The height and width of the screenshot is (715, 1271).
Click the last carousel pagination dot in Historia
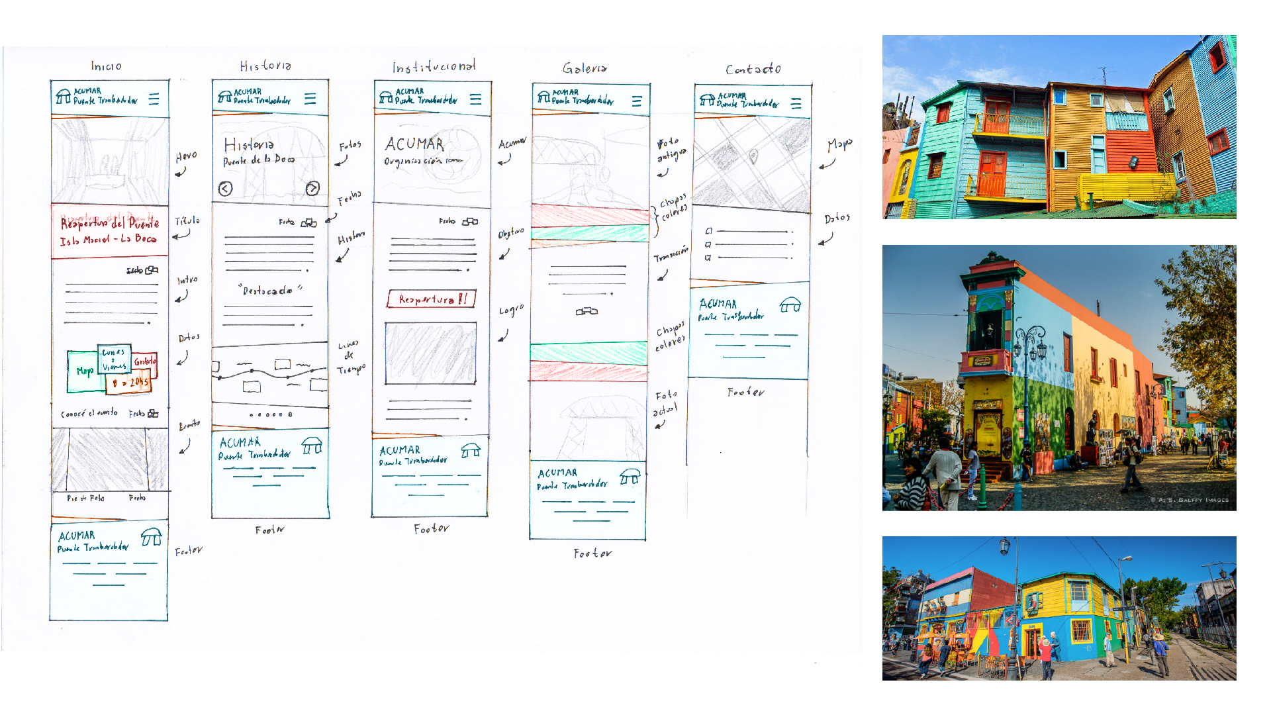pyautogui.click(x=290, y=414)
